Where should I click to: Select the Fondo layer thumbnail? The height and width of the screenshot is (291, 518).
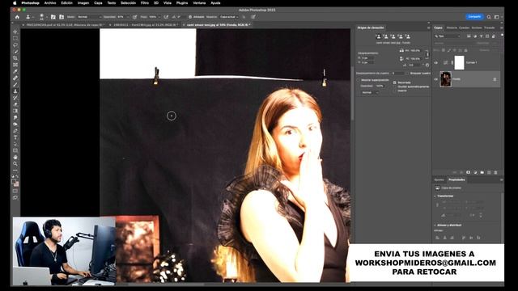click(446, 79)
